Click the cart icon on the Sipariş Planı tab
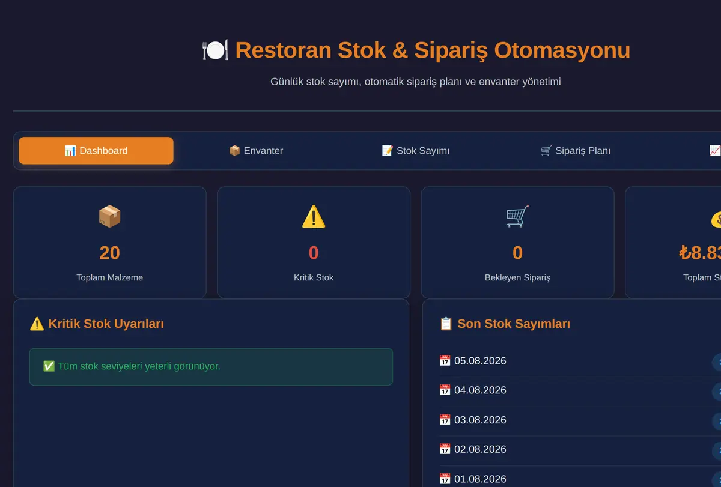Screen dimensions: 721x487 546,151
